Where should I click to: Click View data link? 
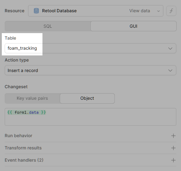pos(140,11)
